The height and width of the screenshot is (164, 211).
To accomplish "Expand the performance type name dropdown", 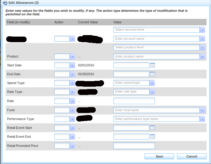I will (202, 119).
